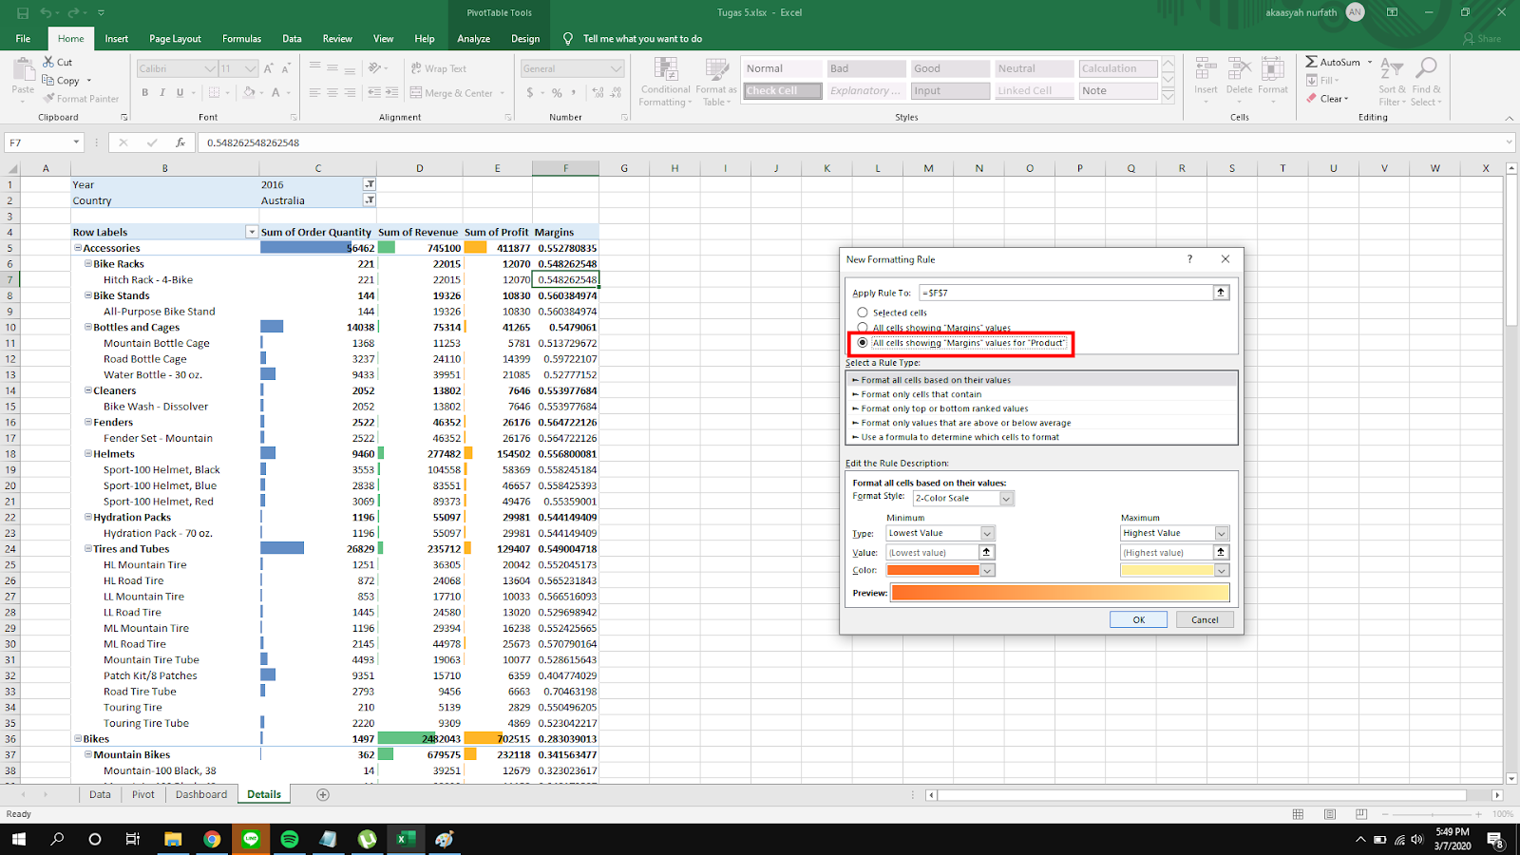
Task: Click the Bold formatting icon
Action: [x=144, y=93]
